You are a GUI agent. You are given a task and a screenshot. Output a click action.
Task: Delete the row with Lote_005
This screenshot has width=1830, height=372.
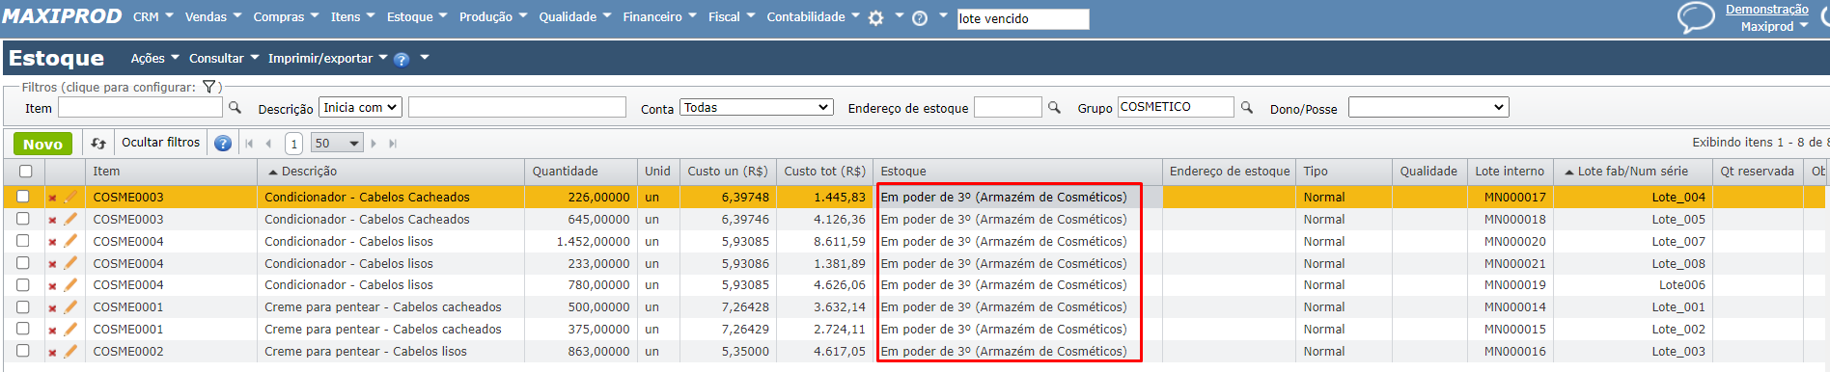coord(52,220)
